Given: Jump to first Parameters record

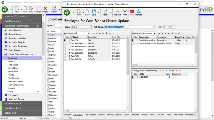Looking at the screenshot, I should pyautogui.click(x=159, y=33).
